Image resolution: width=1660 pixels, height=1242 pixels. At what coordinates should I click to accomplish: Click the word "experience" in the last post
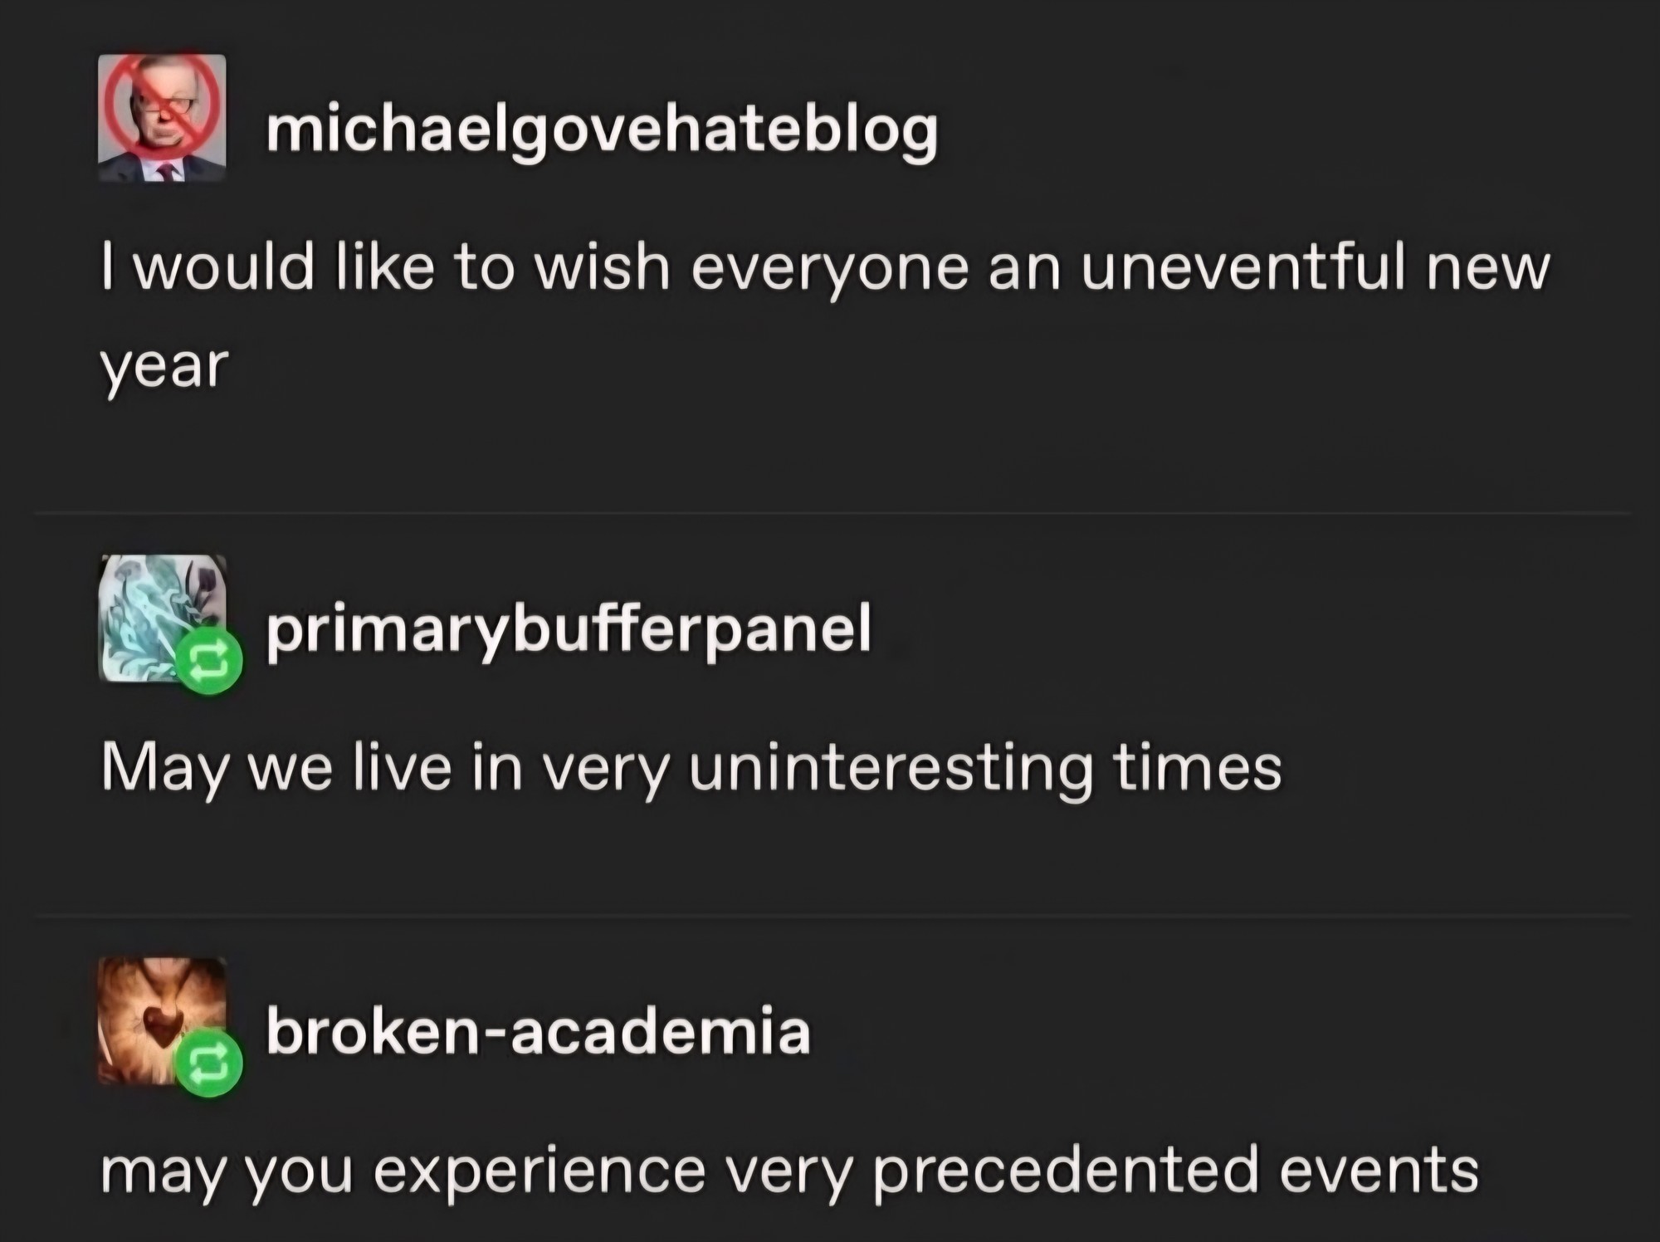[x=539, y=1171]
